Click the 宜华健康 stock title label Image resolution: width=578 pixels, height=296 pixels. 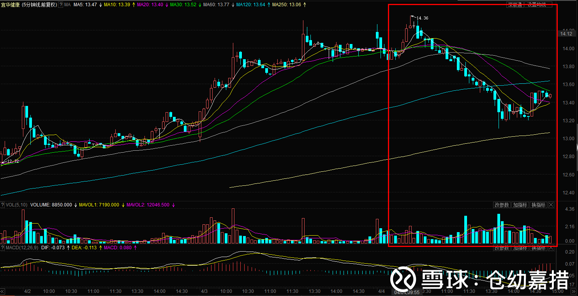click(x=10, y=5)
